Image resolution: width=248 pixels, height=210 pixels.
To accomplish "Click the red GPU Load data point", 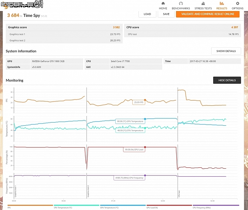I will [145, 147].
